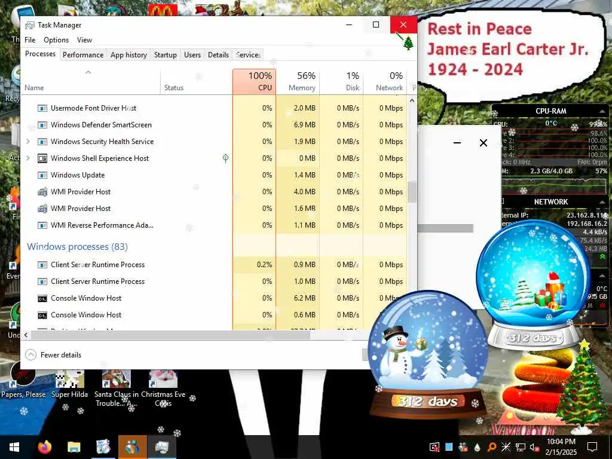612x459 pixels.
Task: Sort by the Network column header
Action: (385, 81)
